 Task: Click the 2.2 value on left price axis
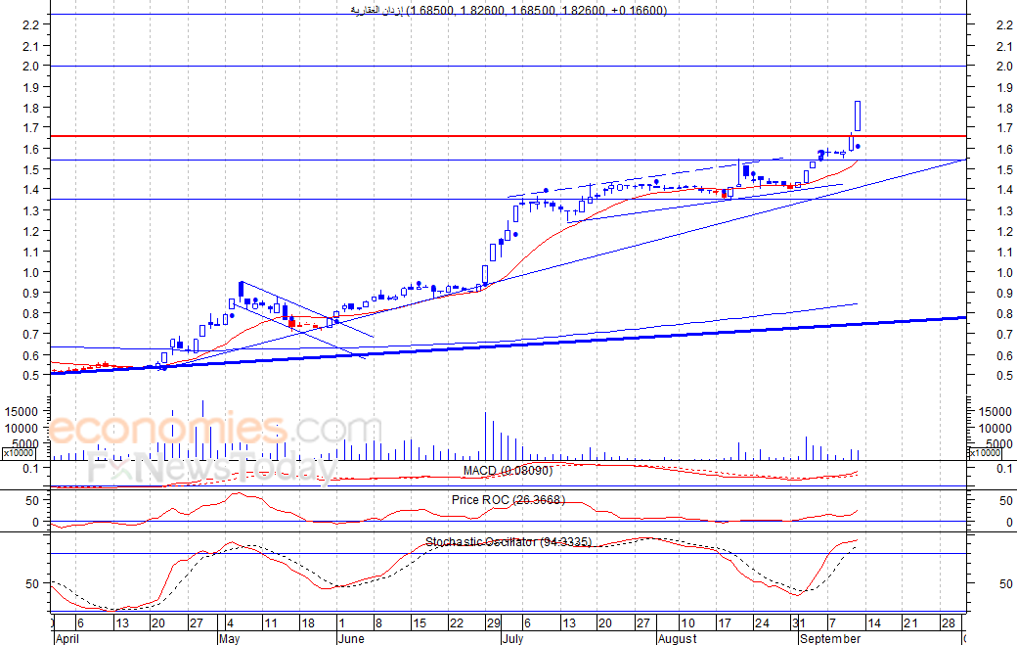pos(31,25)
